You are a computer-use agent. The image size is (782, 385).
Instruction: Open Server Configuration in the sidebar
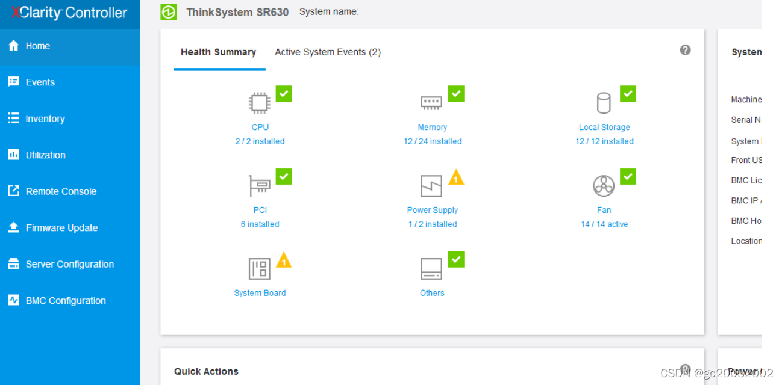70,264
